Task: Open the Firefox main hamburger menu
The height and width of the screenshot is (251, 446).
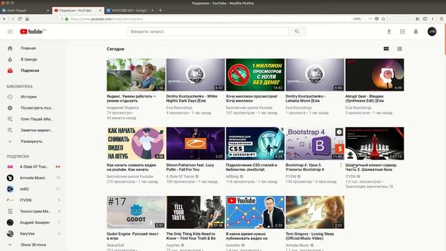Action: click(x=441, y=19)
